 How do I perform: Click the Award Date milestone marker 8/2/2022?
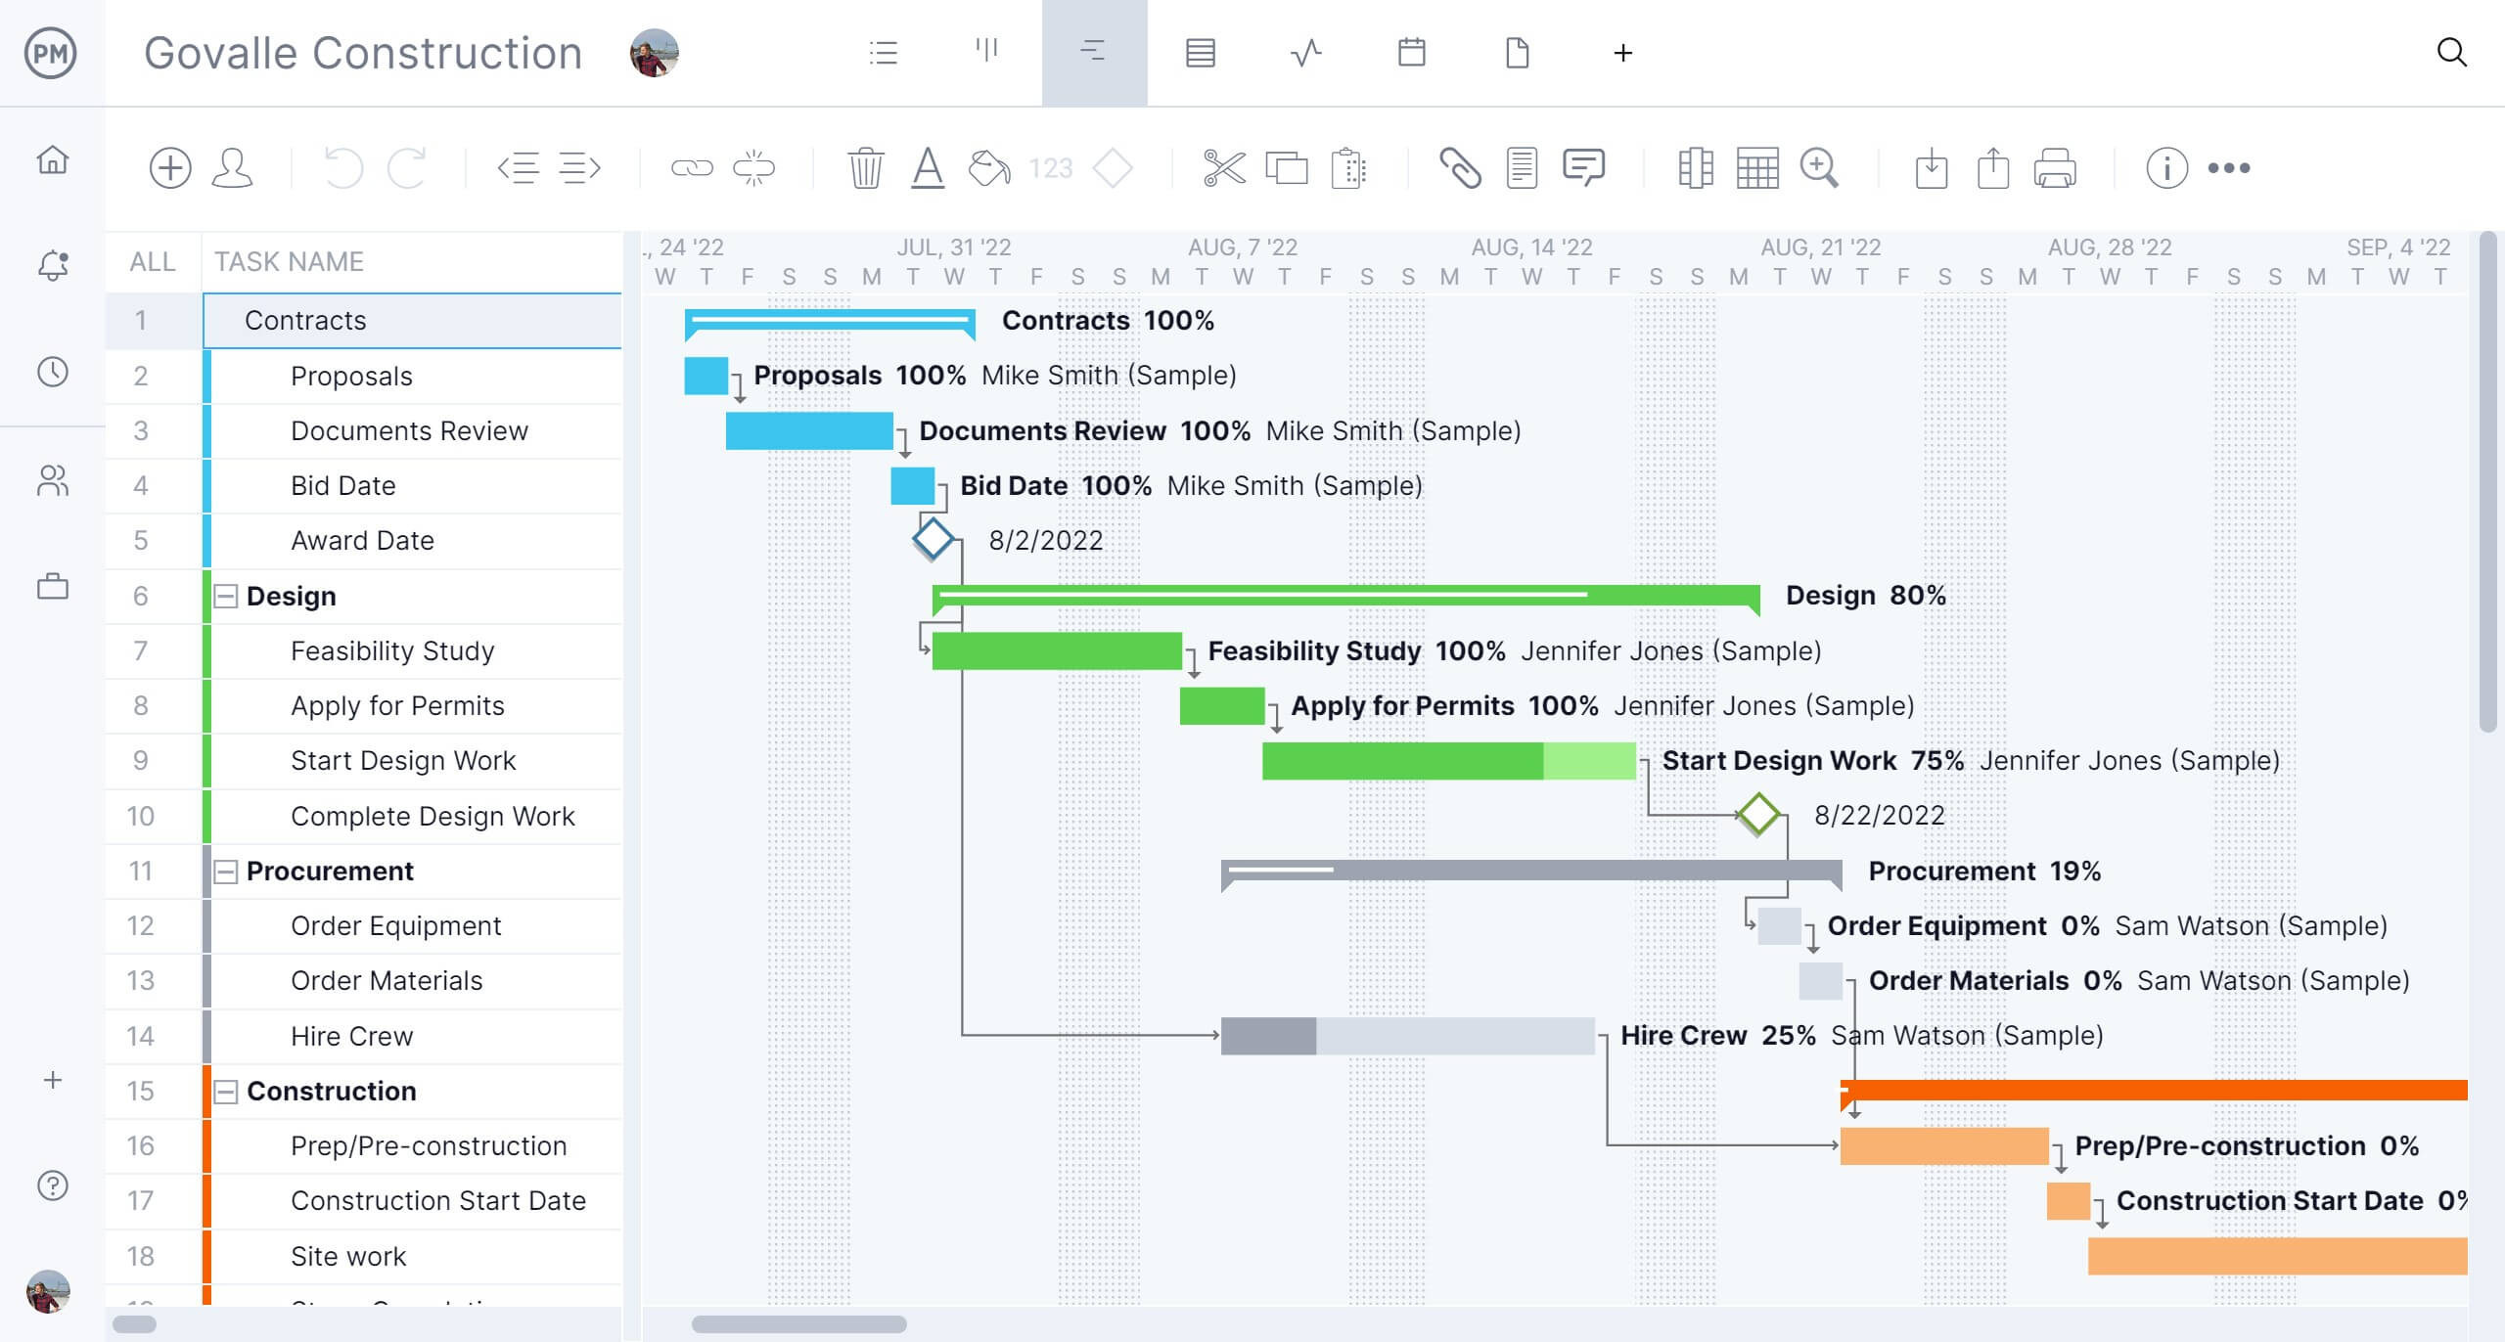[933, 540]
